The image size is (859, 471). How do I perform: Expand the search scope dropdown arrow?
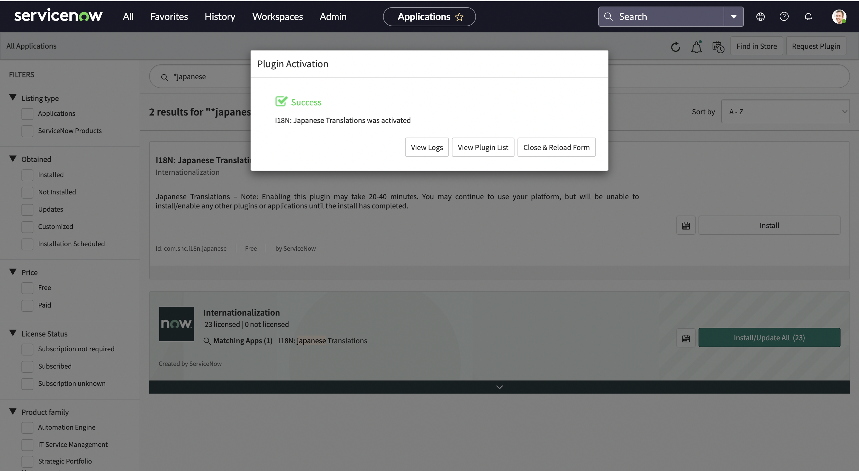(733, 17)
